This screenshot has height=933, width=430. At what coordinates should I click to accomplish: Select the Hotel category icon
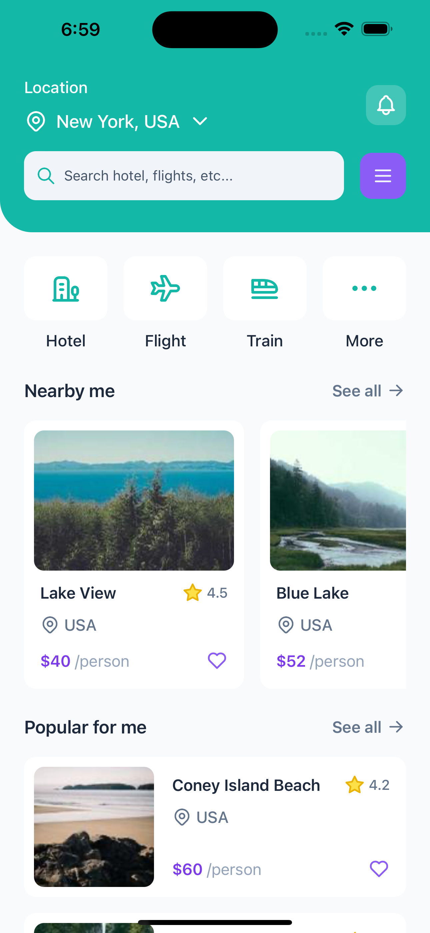click(x=66, y=288)
